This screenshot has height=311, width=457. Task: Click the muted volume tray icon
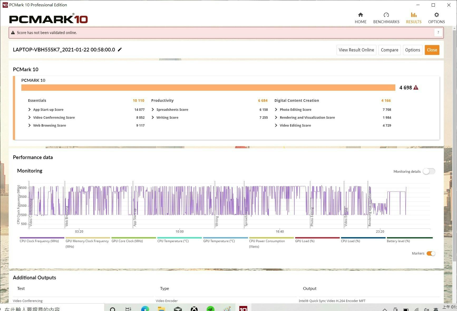pyautogui.click(x=427, y=309)
